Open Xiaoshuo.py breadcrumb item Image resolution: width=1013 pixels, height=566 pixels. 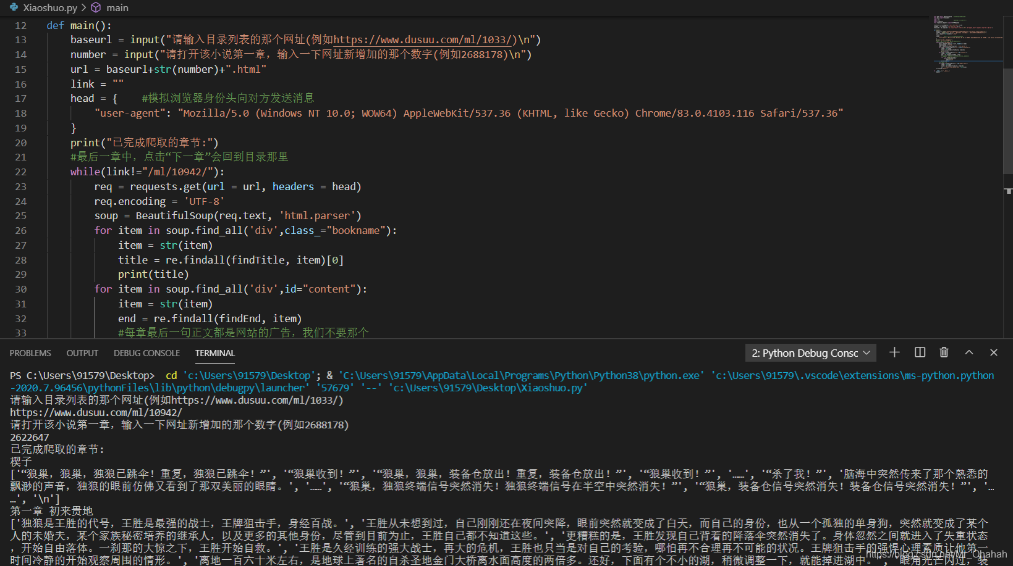[50, 7]
